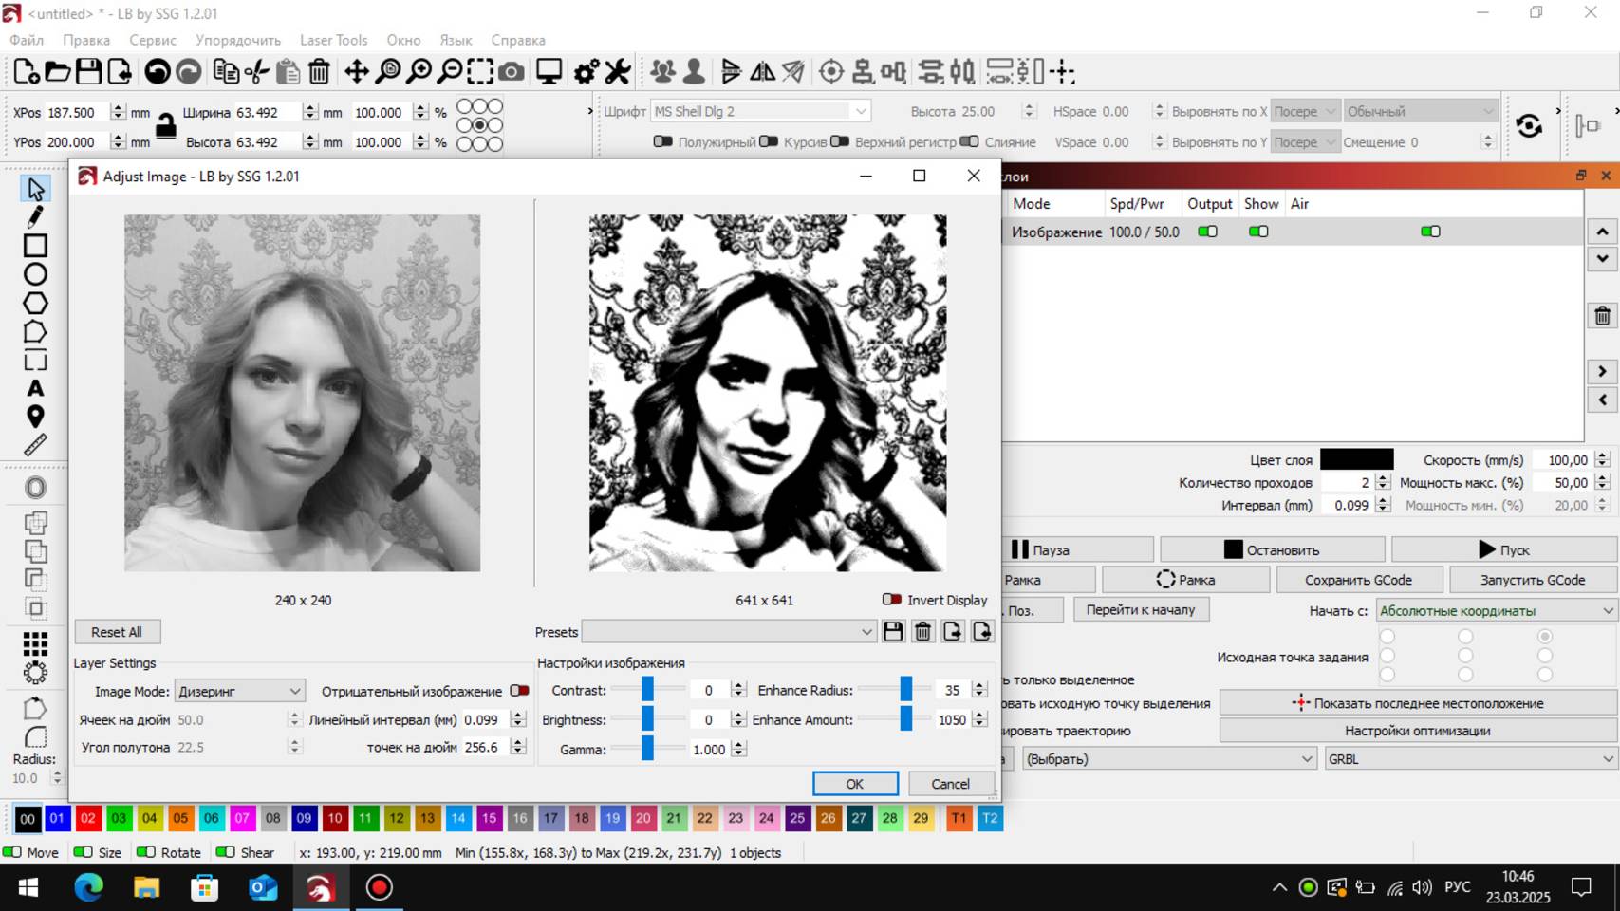Click the black layer color swatch
Viewport: 1620px width, 911px height.
[x=1355, y=459]
